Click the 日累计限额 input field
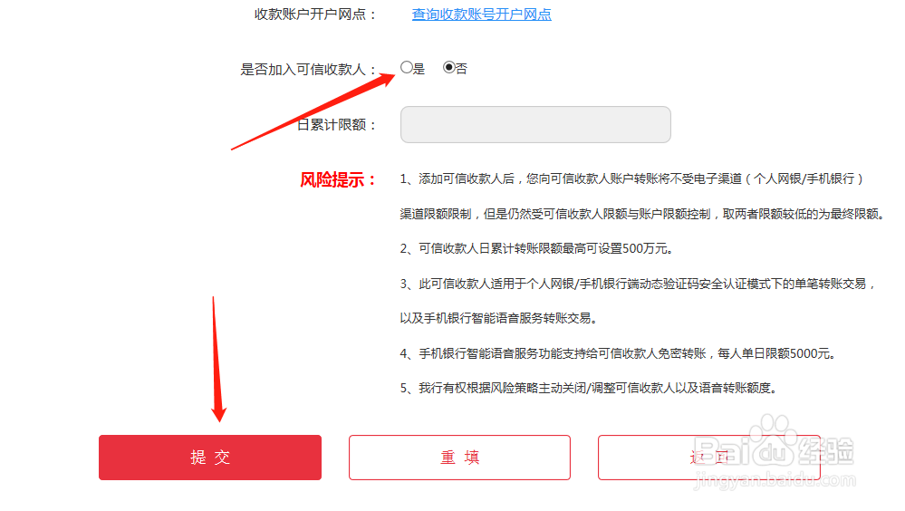Image resolution: width=905 pixels, height=511 pixels. (x=535, y=124)
